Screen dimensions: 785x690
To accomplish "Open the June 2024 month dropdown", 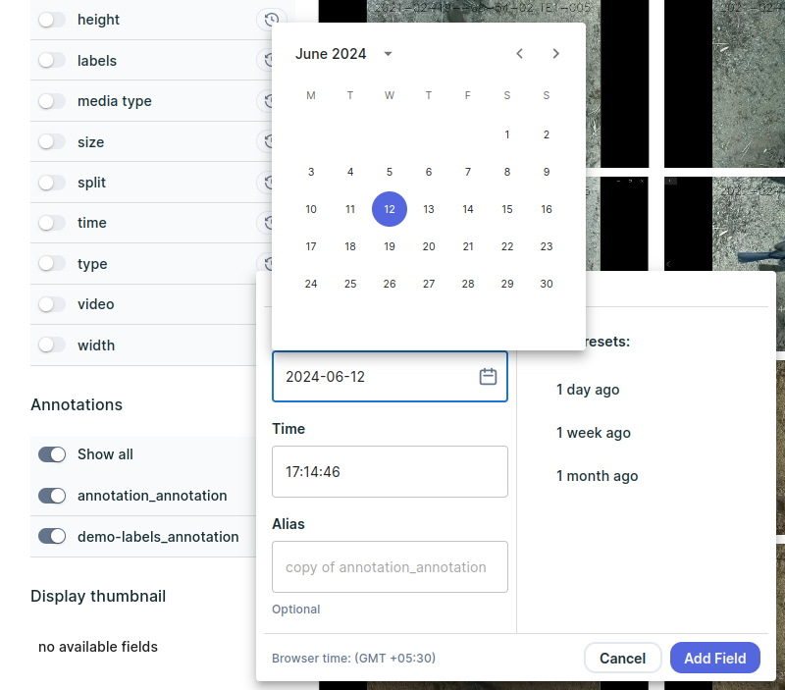I will click(388, 54).
